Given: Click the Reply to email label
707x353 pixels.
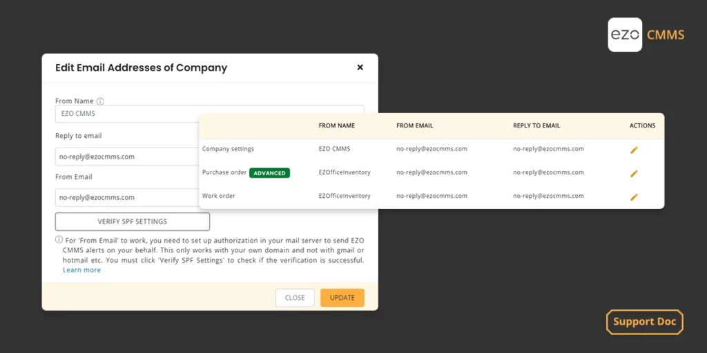Looking at the screenshot, I should (x=79, y=136).
